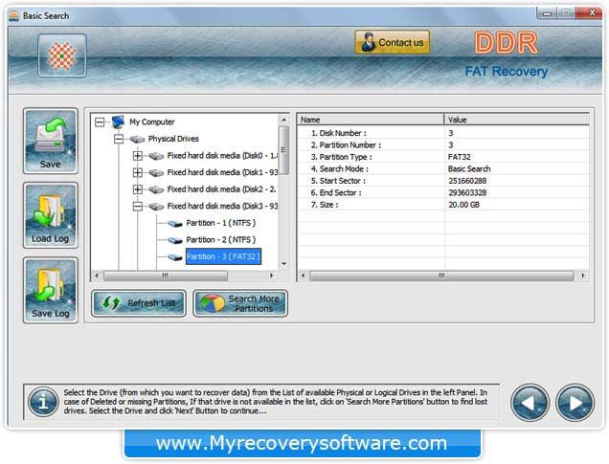Screen dimensions: 609x464
Task: Click the Refresh List button
Action: click(139, 303)
